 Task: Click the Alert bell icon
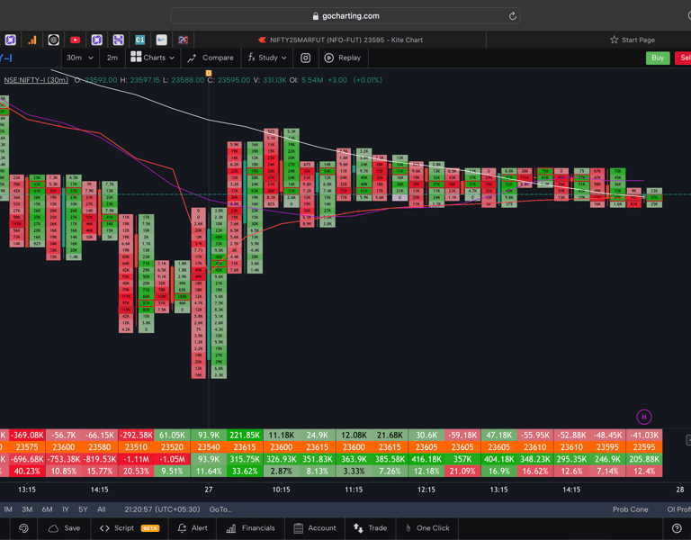pos(182,528)
